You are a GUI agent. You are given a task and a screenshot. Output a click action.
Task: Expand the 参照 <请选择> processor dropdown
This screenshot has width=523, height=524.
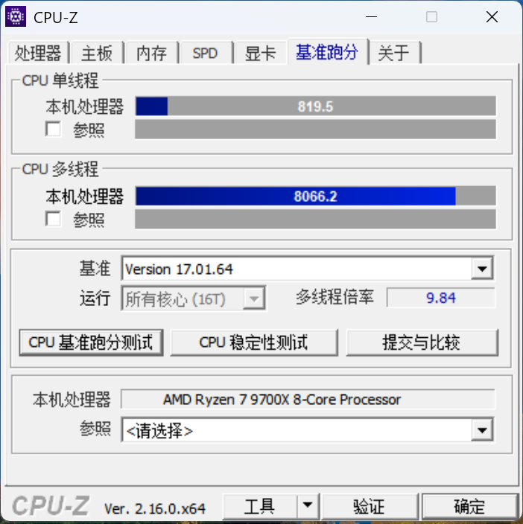[x=482, y=430]
